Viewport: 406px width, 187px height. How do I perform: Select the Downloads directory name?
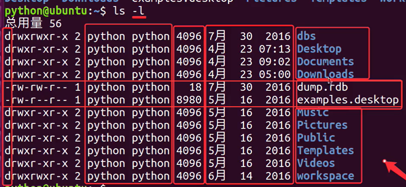pos(325,74)
